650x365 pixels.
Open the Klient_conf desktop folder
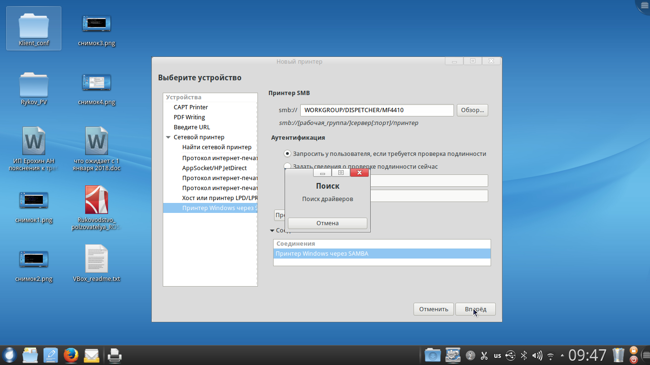click(x=34, y=29)
